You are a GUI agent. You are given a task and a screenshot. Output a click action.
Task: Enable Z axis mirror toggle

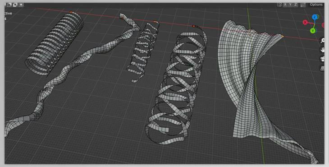(x=296, y=5)
